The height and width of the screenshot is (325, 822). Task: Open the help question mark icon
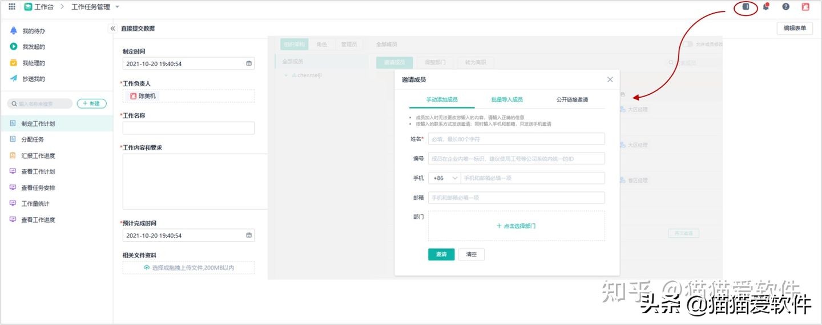[786, 7]
